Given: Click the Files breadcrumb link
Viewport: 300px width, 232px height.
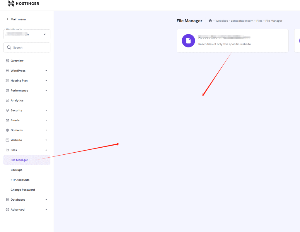Looking at the screenshot, I should (x=259, y=21).
